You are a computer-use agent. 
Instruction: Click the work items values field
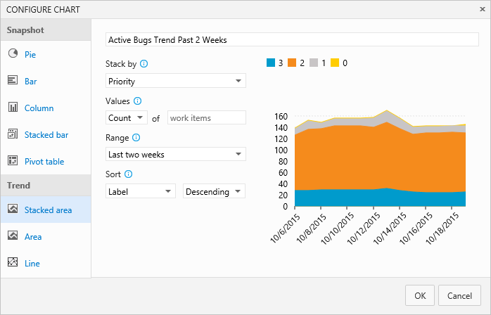tap(207, 117)
